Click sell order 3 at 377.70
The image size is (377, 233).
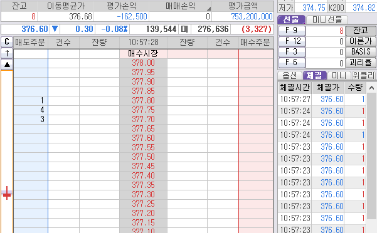31,119
